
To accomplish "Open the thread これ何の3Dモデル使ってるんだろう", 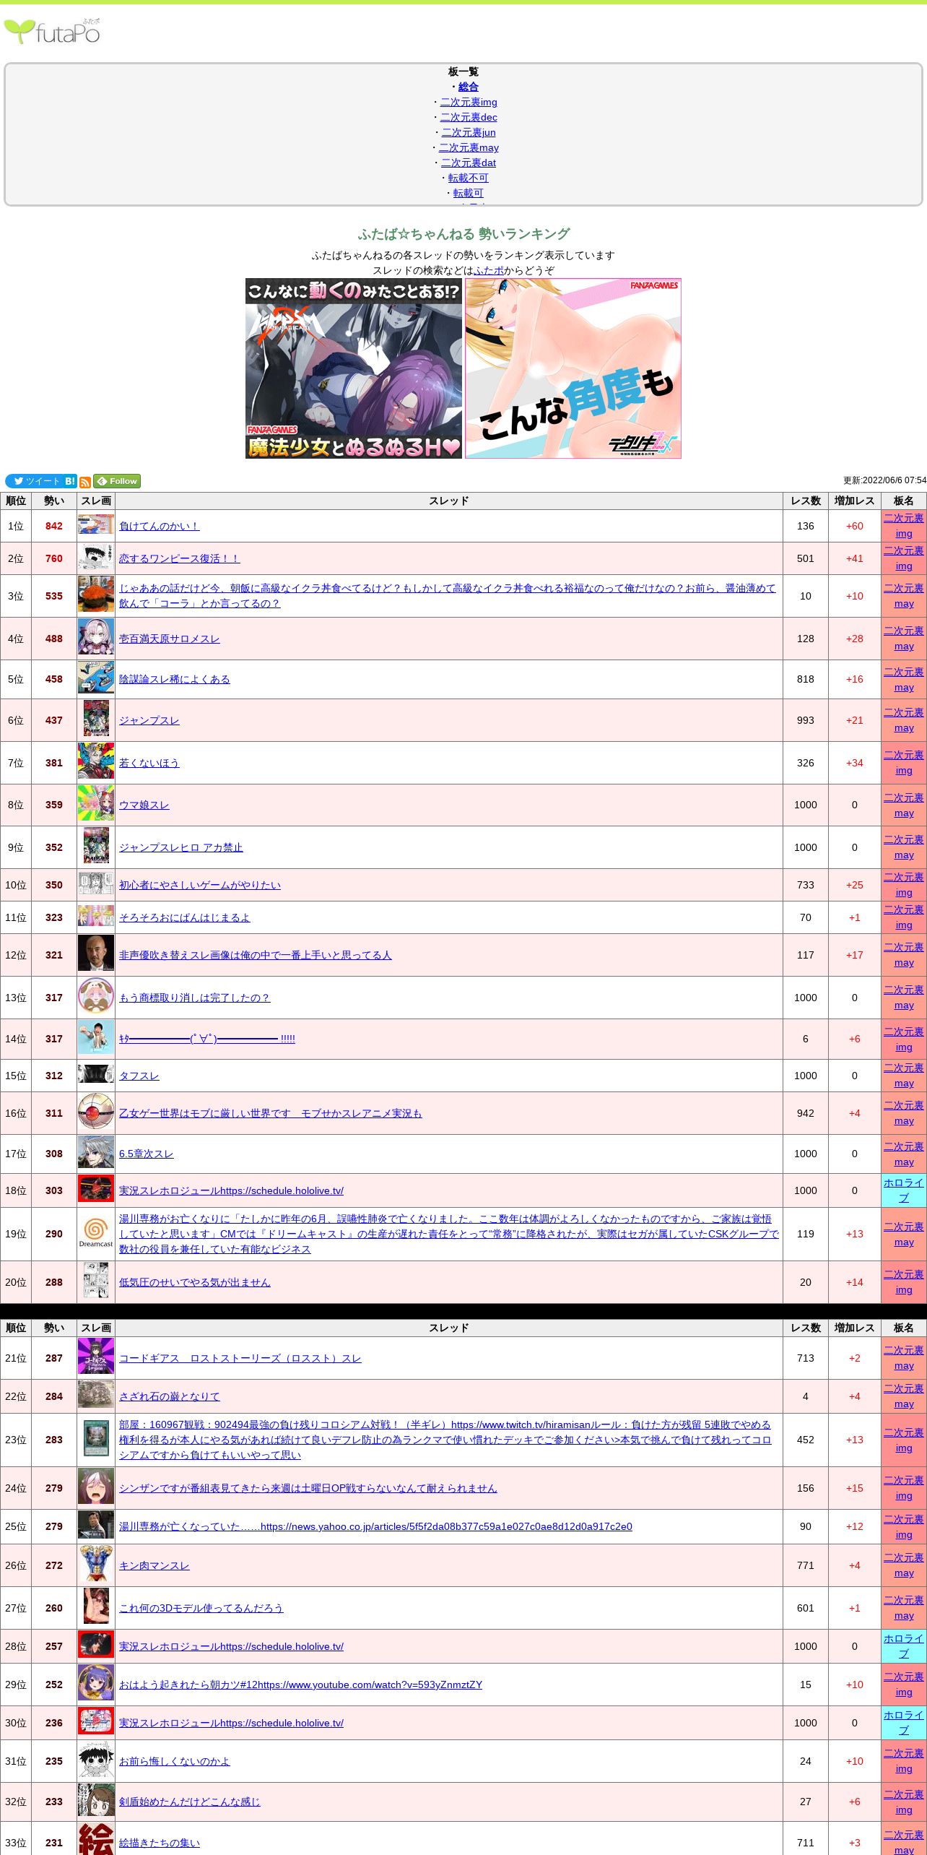I will [x=201, y=1608].
